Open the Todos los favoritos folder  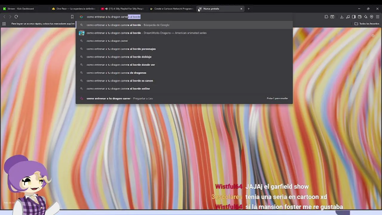(x=367, y=24)
